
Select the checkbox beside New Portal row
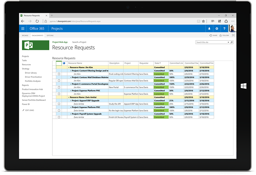(x=59, y=87)
